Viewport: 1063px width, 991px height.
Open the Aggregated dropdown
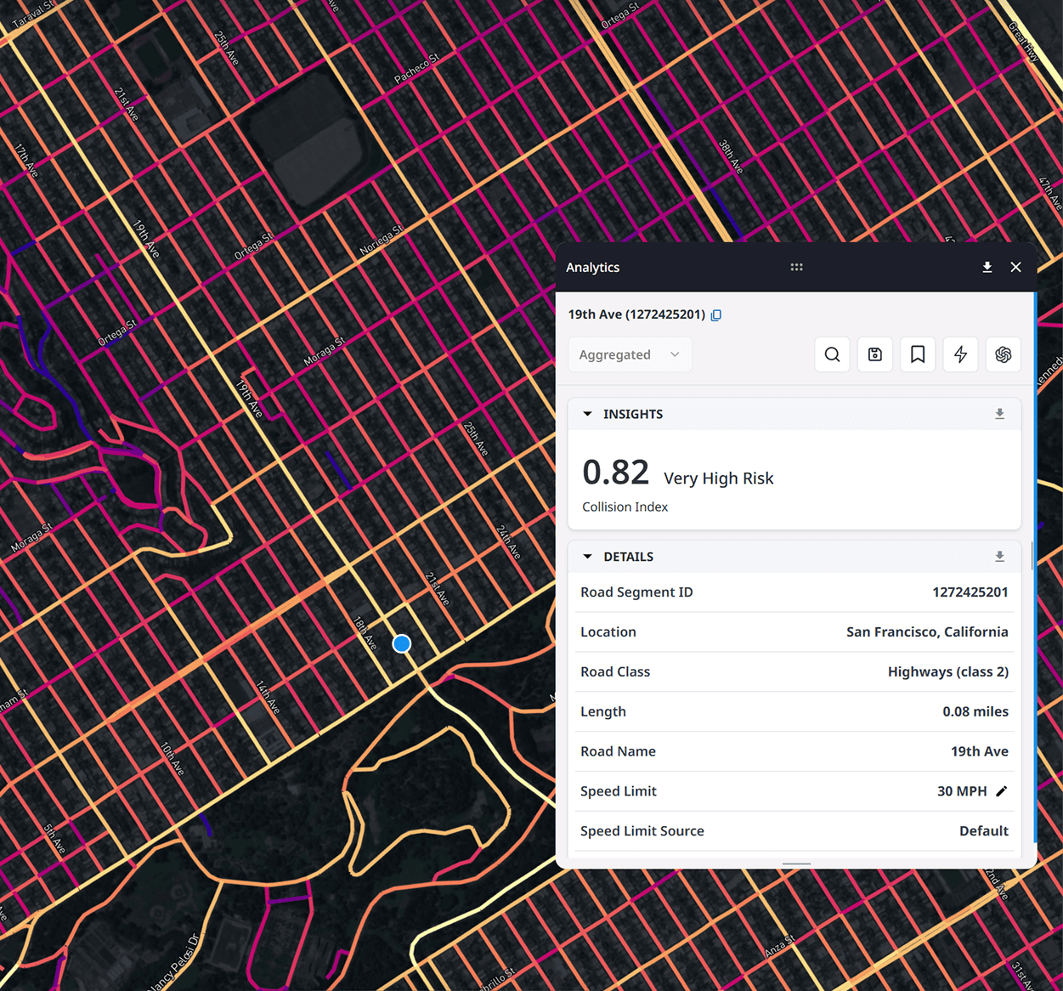[x=630, y=354]
